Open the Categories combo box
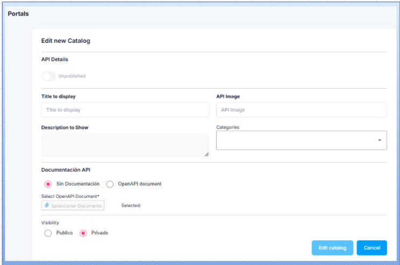400x265 pixels. [296, 140]
